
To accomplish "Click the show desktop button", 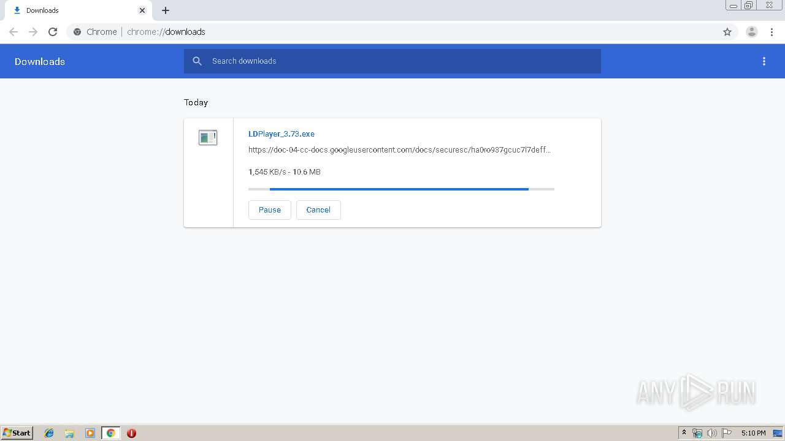I will pyautogui.click(x=779, y=433).
